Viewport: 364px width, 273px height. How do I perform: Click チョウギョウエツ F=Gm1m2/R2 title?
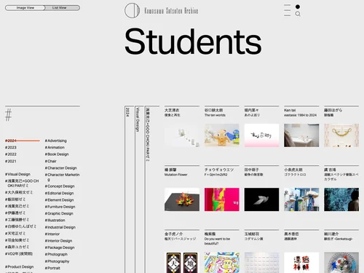pyautogui.click(x=219, y=172)
